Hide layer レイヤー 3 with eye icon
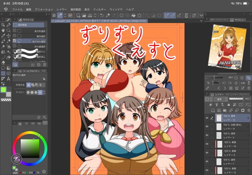This screenshot has height=175, width=252. point(207,135)
